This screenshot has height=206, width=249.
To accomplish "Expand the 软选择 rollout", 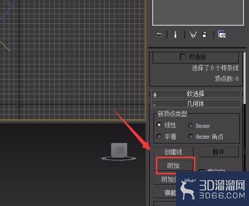I will (x=196, y=94).
